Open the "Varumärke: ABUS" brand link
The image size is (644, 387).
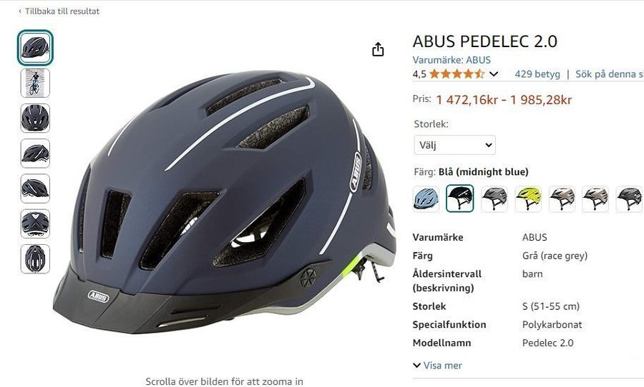pos(452,60)
